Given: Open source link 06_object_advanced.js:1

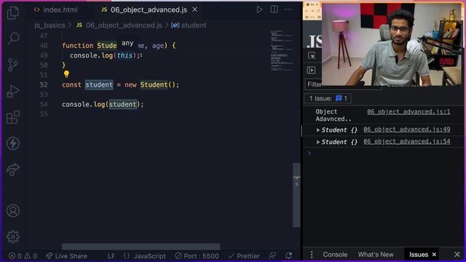Looking at the screenshot, I should (x=408, y=111).
